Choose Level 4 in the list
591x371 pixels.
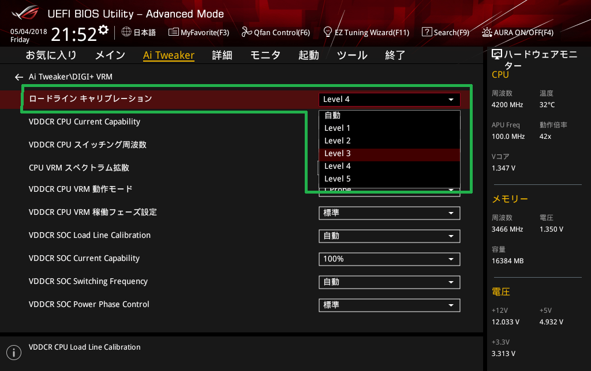coord(390,166)
